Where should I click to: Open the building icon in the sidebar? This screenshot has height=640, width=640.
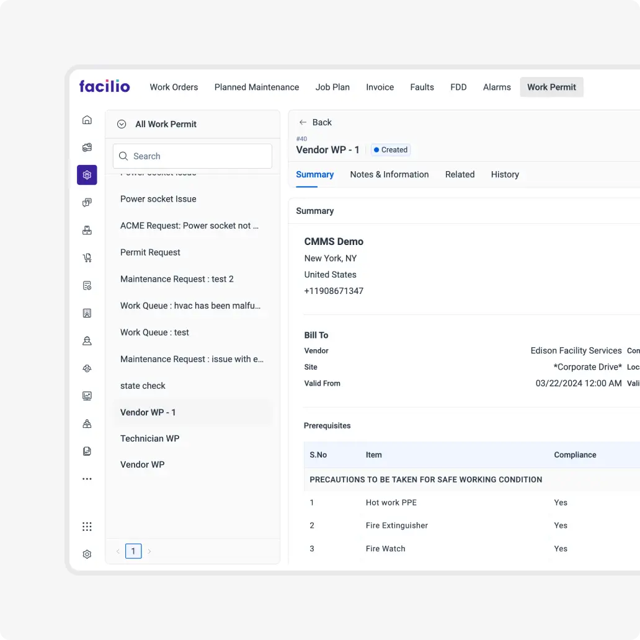[x=87, y=313]
